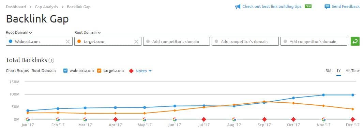Click the Send Feedback chat icon

click(327, 7)
